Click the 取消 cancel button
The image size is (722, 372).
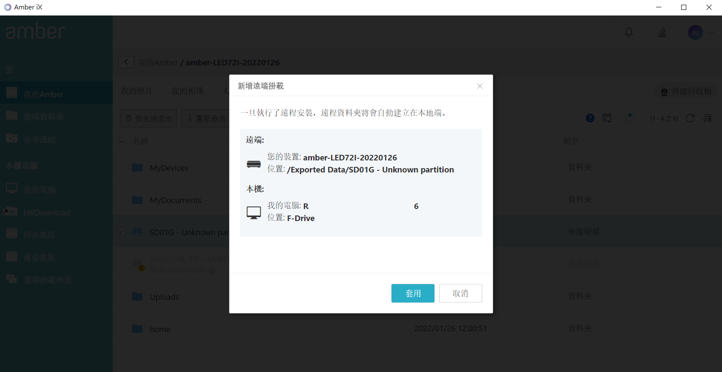coord(460,293)
